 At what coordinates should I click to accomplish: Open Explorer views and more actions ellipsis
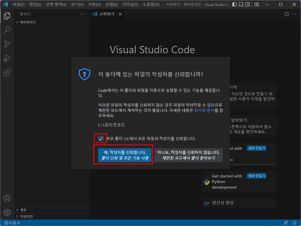tap(83, 14)
